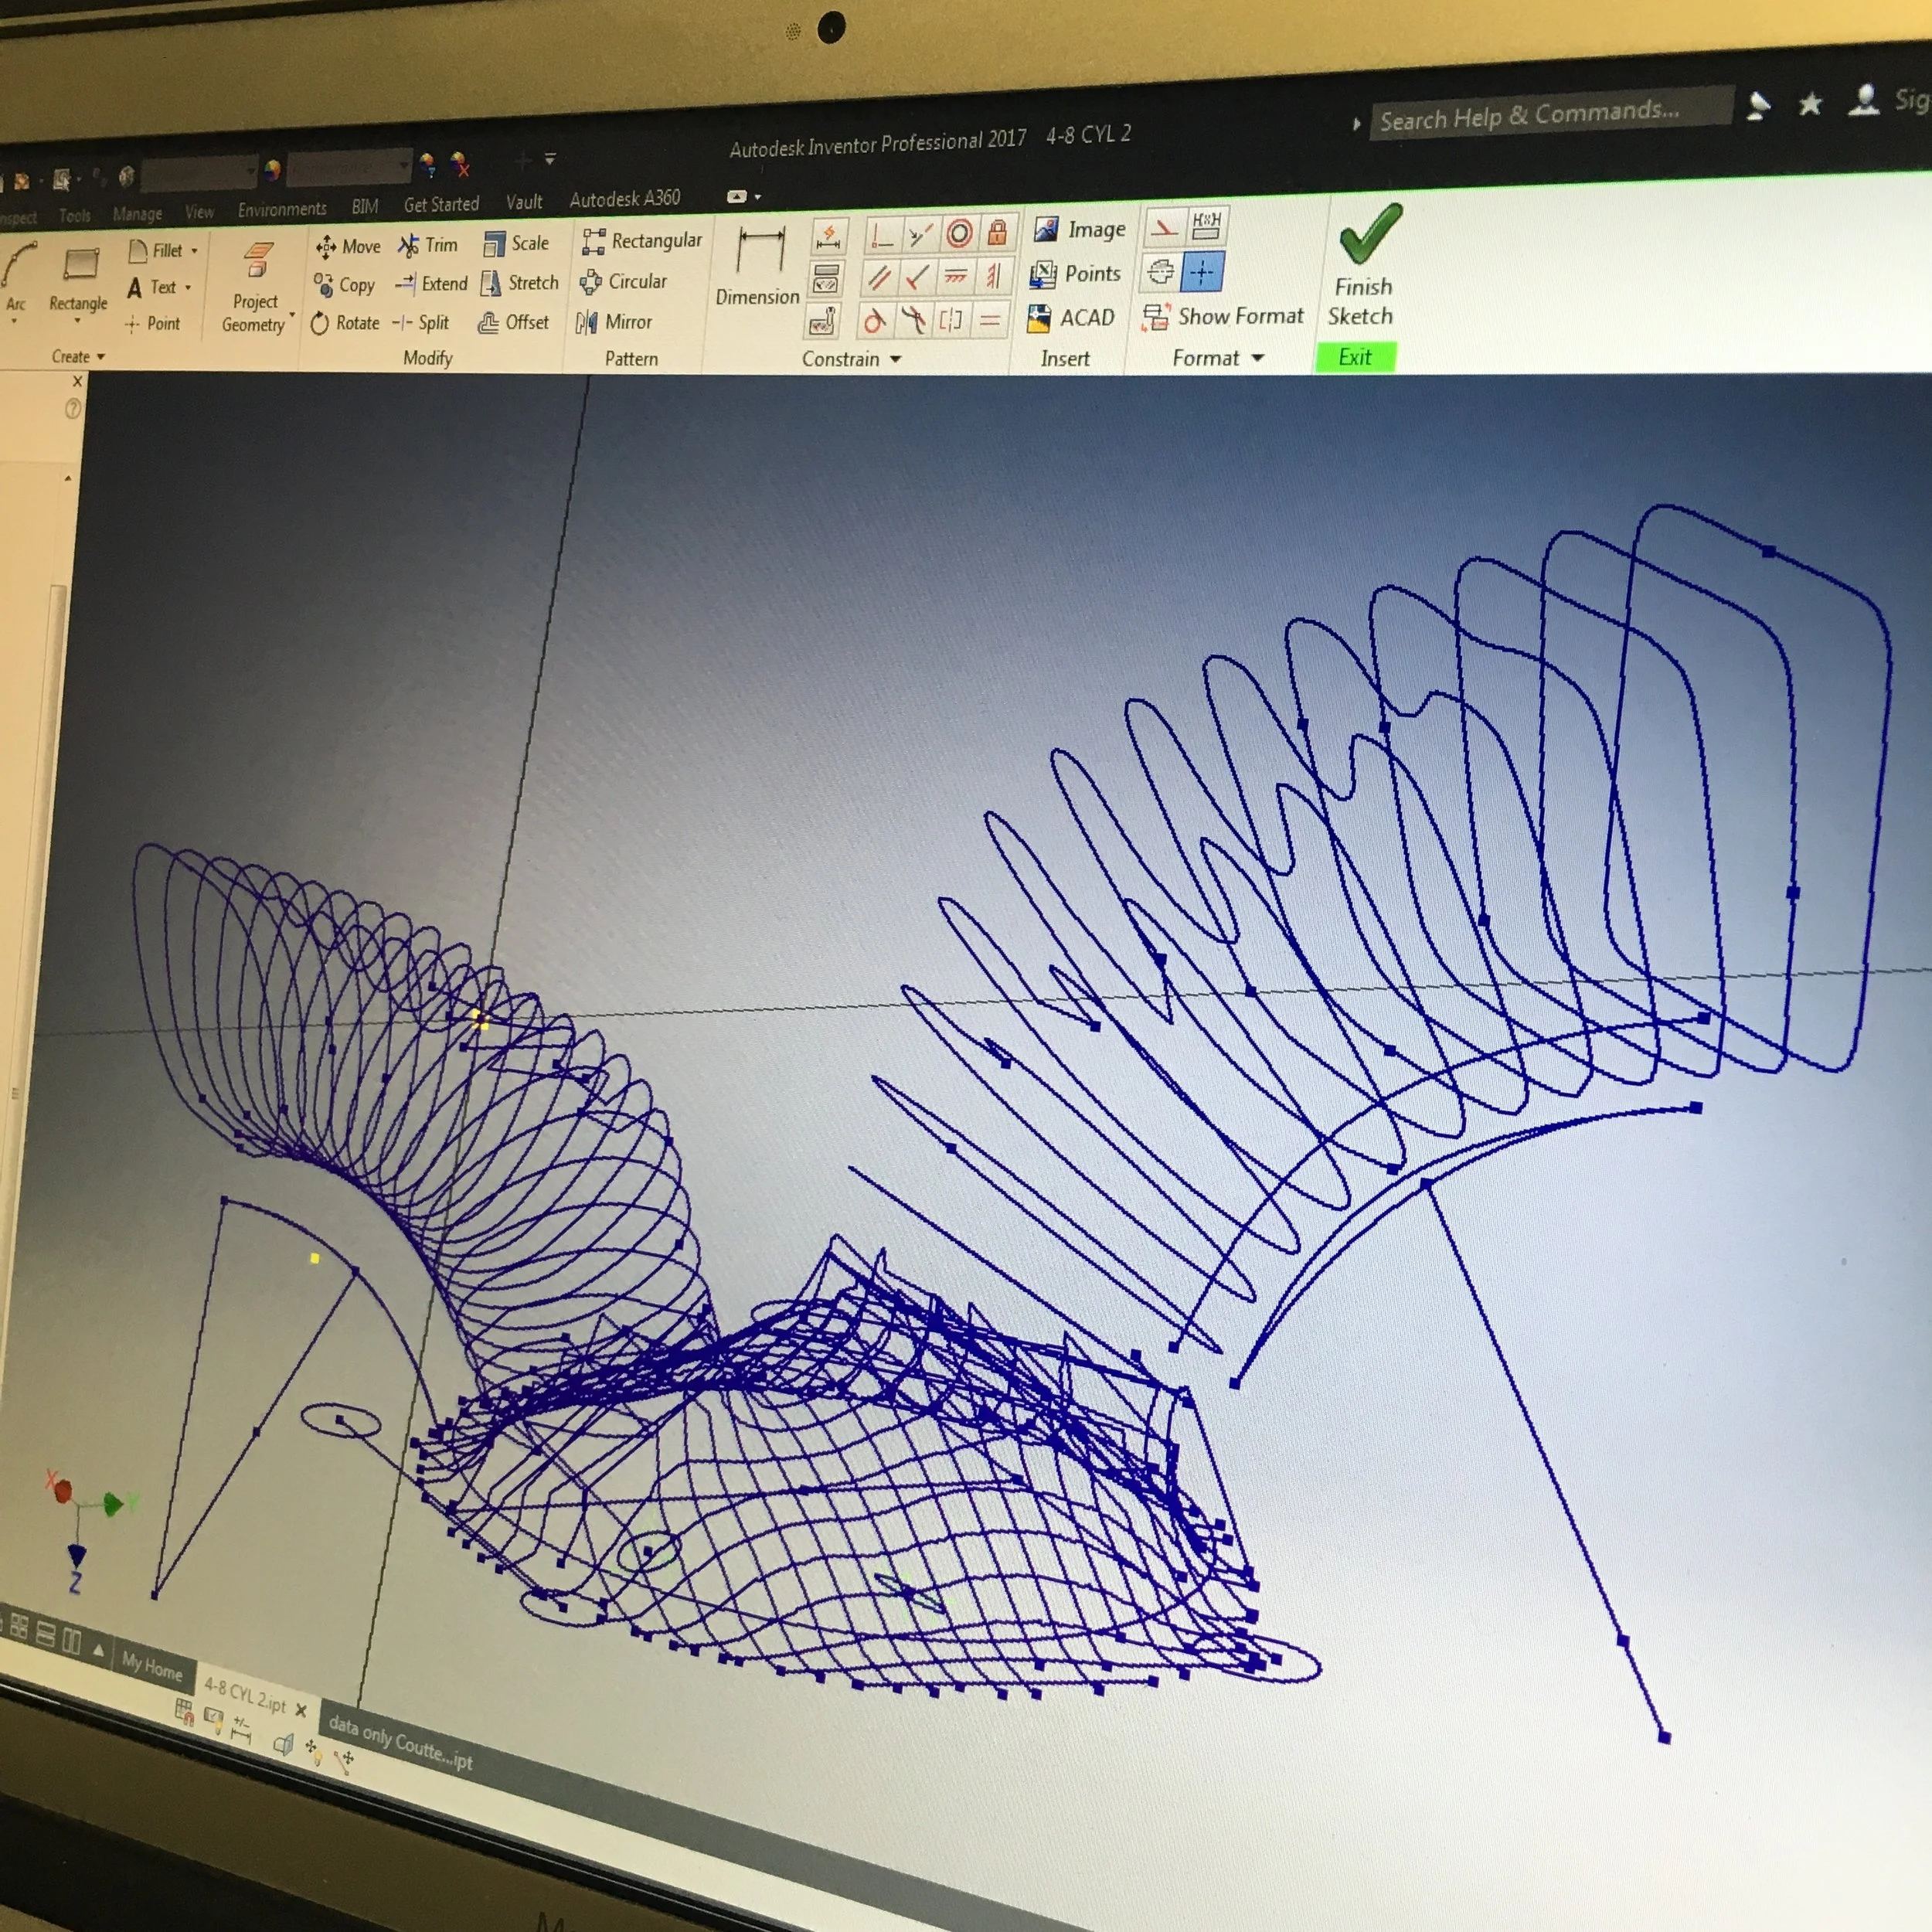Click the Fix constraint lock icon

[997, 233]
